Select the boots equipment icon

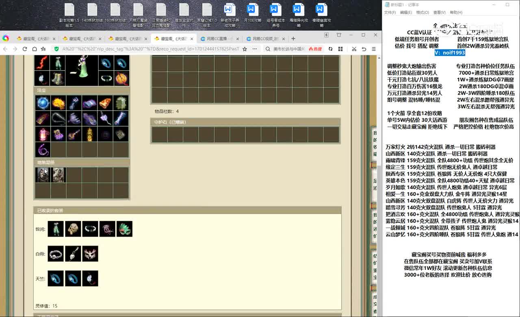tap(57, 78)
